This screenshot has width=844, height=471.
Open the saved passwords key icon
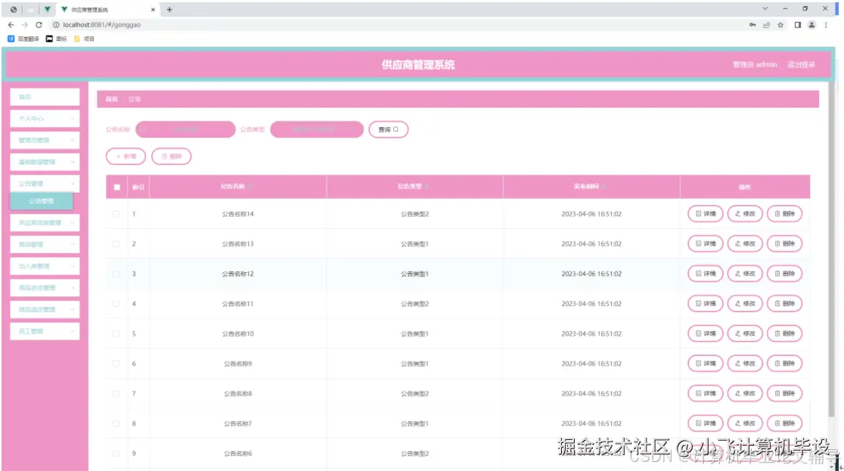[x=752, y=25]
